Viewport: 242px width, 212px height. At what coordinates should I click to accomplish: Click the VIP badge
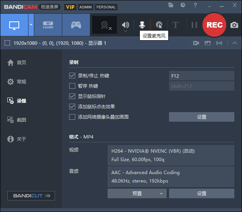70,7
